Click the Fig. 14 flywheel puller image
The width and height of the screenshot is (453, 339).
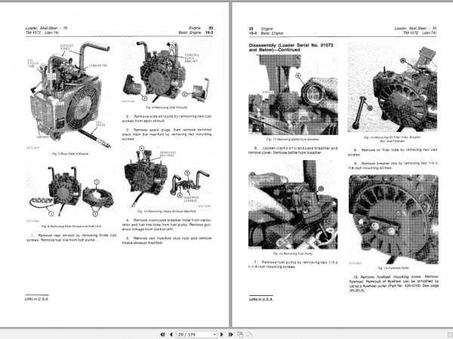point(393,220)
